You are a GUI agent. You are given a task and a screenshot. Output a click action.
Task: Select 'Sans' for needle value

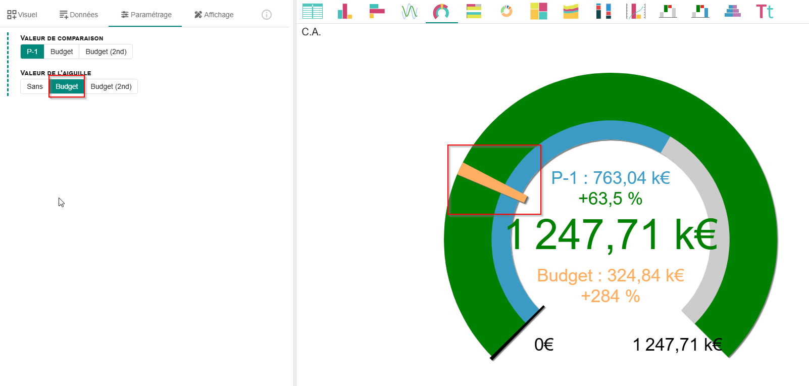click(x=35, y=86)
